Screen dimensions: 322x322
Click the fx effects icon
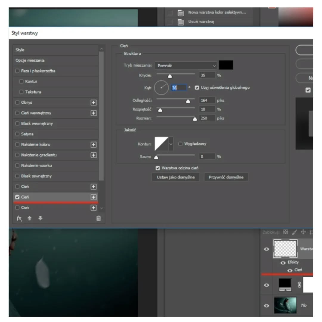click(19, 218)
